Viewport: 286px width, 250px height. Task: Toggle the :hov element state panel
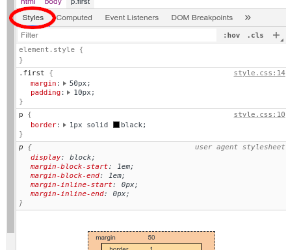click(231, 35)
